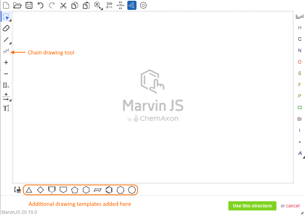Click Use this structure button
The width and height of the screenshot is (305, 215).
(252, 206)
